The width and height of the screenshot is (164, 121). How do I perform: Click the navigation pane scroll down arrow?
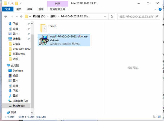32,113
